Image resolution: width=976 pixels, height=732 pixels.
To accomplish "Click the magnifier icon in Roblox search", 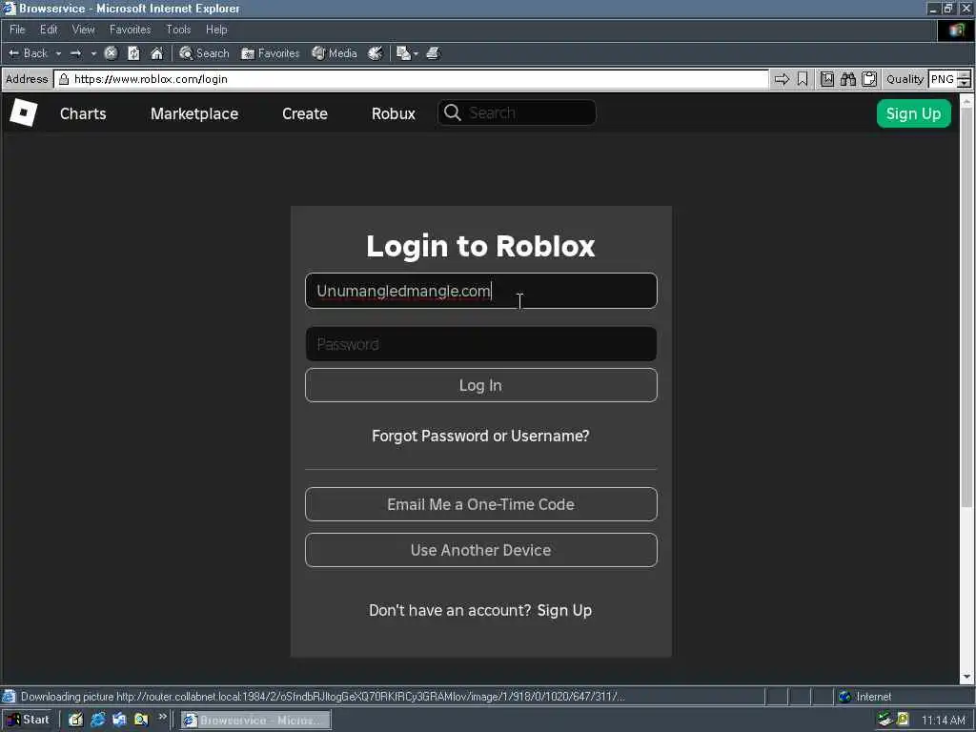I will point(453,112).
